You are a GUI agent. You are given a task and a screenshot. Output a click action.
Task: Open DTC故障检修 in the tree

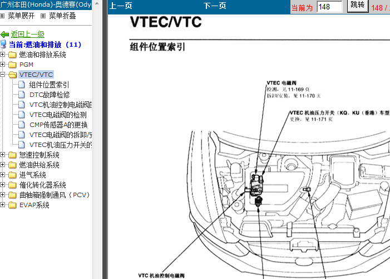coord(50,95)
